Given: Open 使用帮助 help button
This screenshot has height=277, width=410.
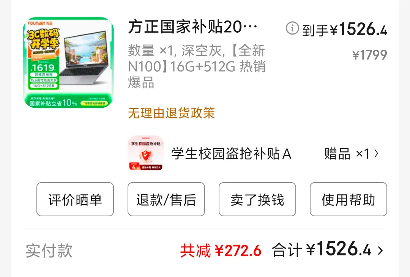Looking at the screenshot, I should tap(348, 199).
